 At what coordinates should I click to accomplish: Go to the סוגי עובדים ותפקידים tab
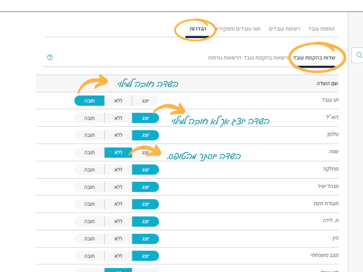point(239,29)
